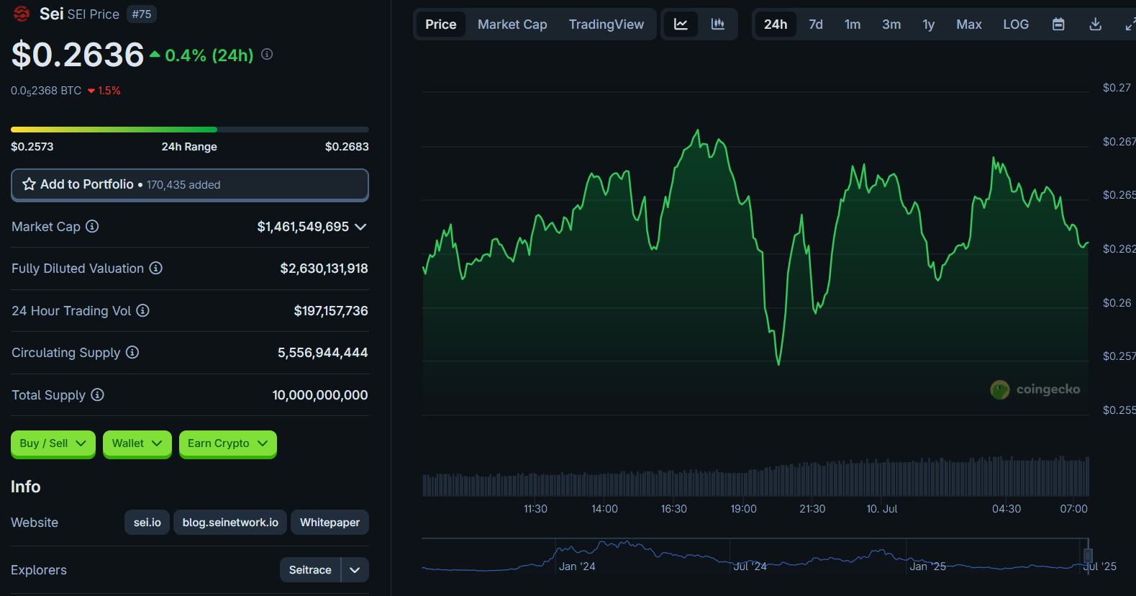This screenshot has height=596, width=1136.
Task: Select the 1y time range
Action: point(929,24)
